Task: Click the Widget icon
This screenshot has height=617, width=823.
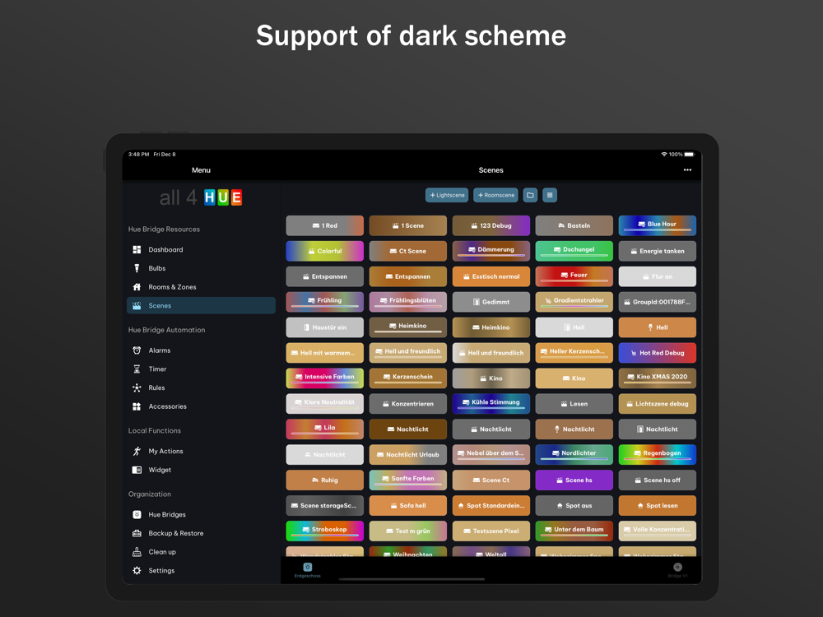Action: coord(137,470)
